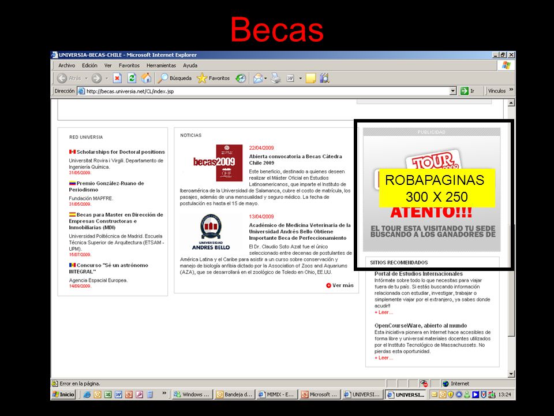Launch Word from quick launch bar
Viewport: 554px width, 416px height.
[x=118, y=395]
